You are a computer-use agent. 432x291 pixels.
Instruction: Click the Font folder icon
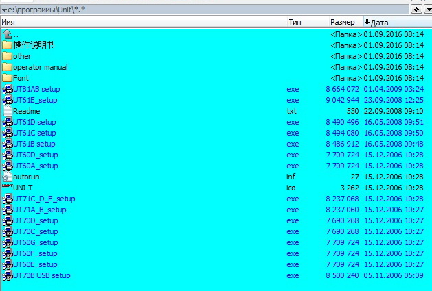[8, 78]
